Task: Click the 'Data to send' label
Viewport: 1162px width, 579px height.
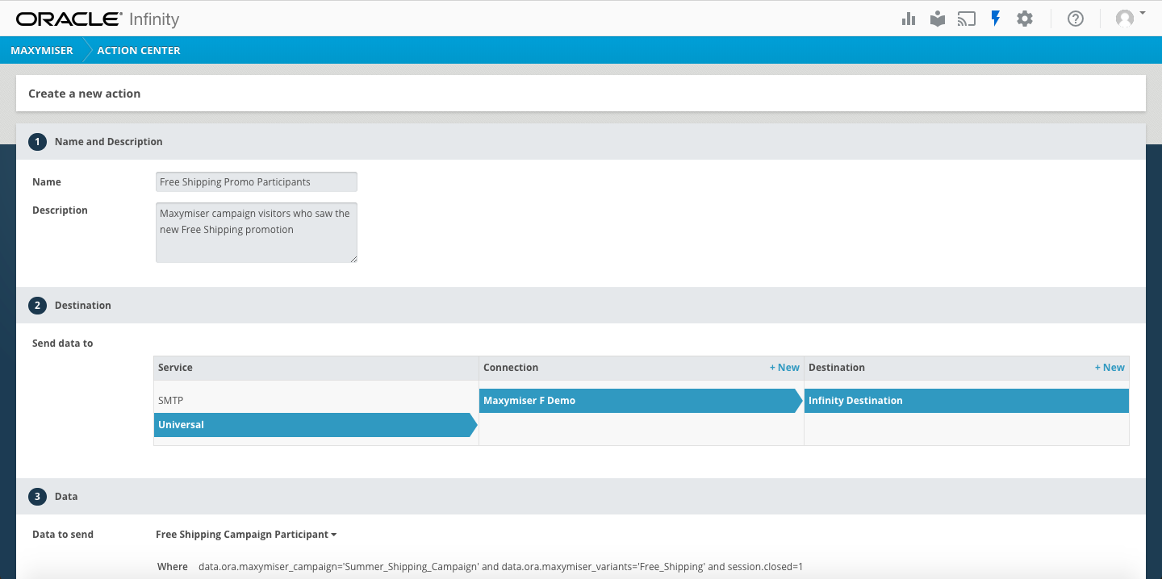Action: tap(63, 535)
